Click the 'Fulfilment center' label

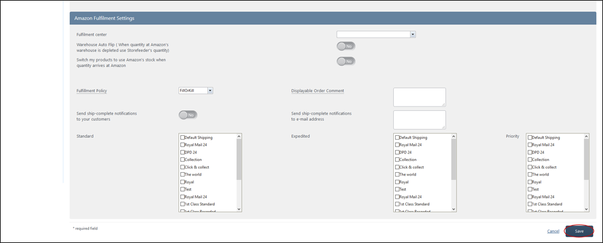[92, 34]
